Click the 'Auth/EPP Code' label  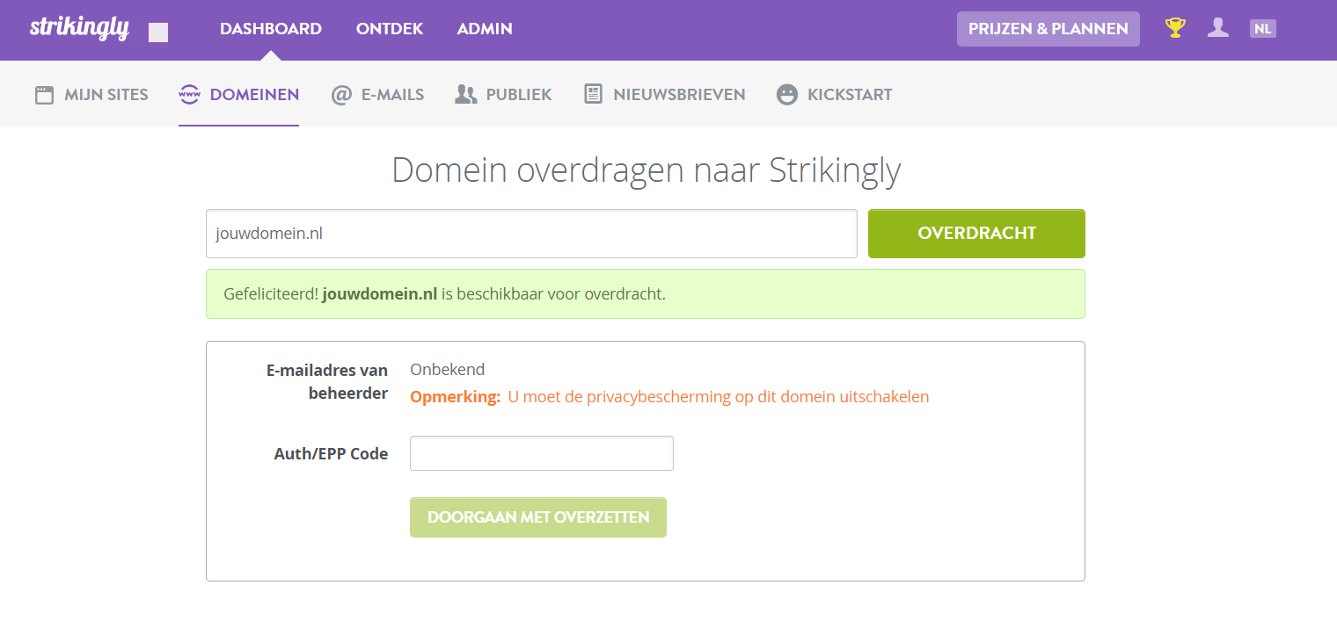(331, 454)
